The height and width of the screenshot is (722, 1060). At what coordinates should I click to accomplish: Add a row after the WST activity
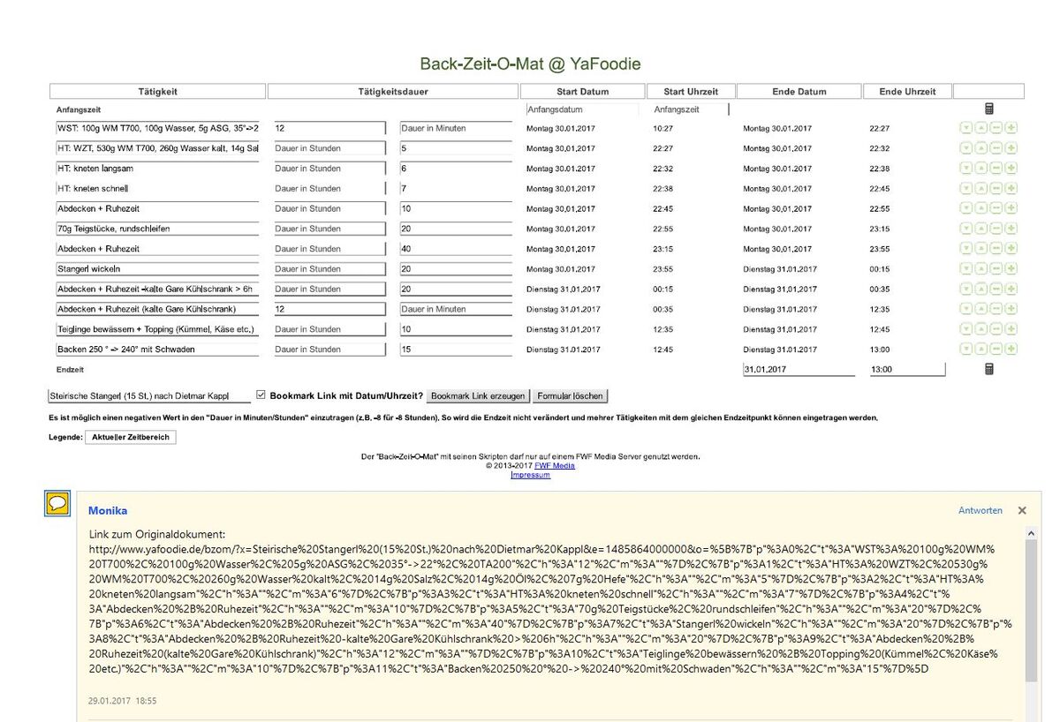(1011, 128)
